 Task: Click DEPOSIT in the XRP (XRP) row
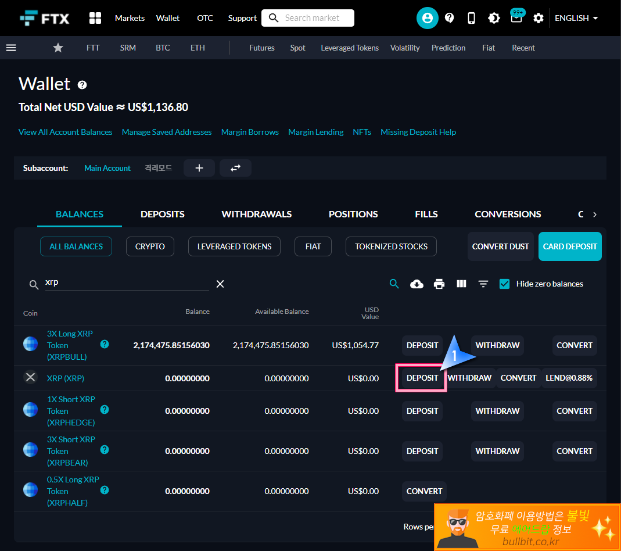(x=422, y=378)
